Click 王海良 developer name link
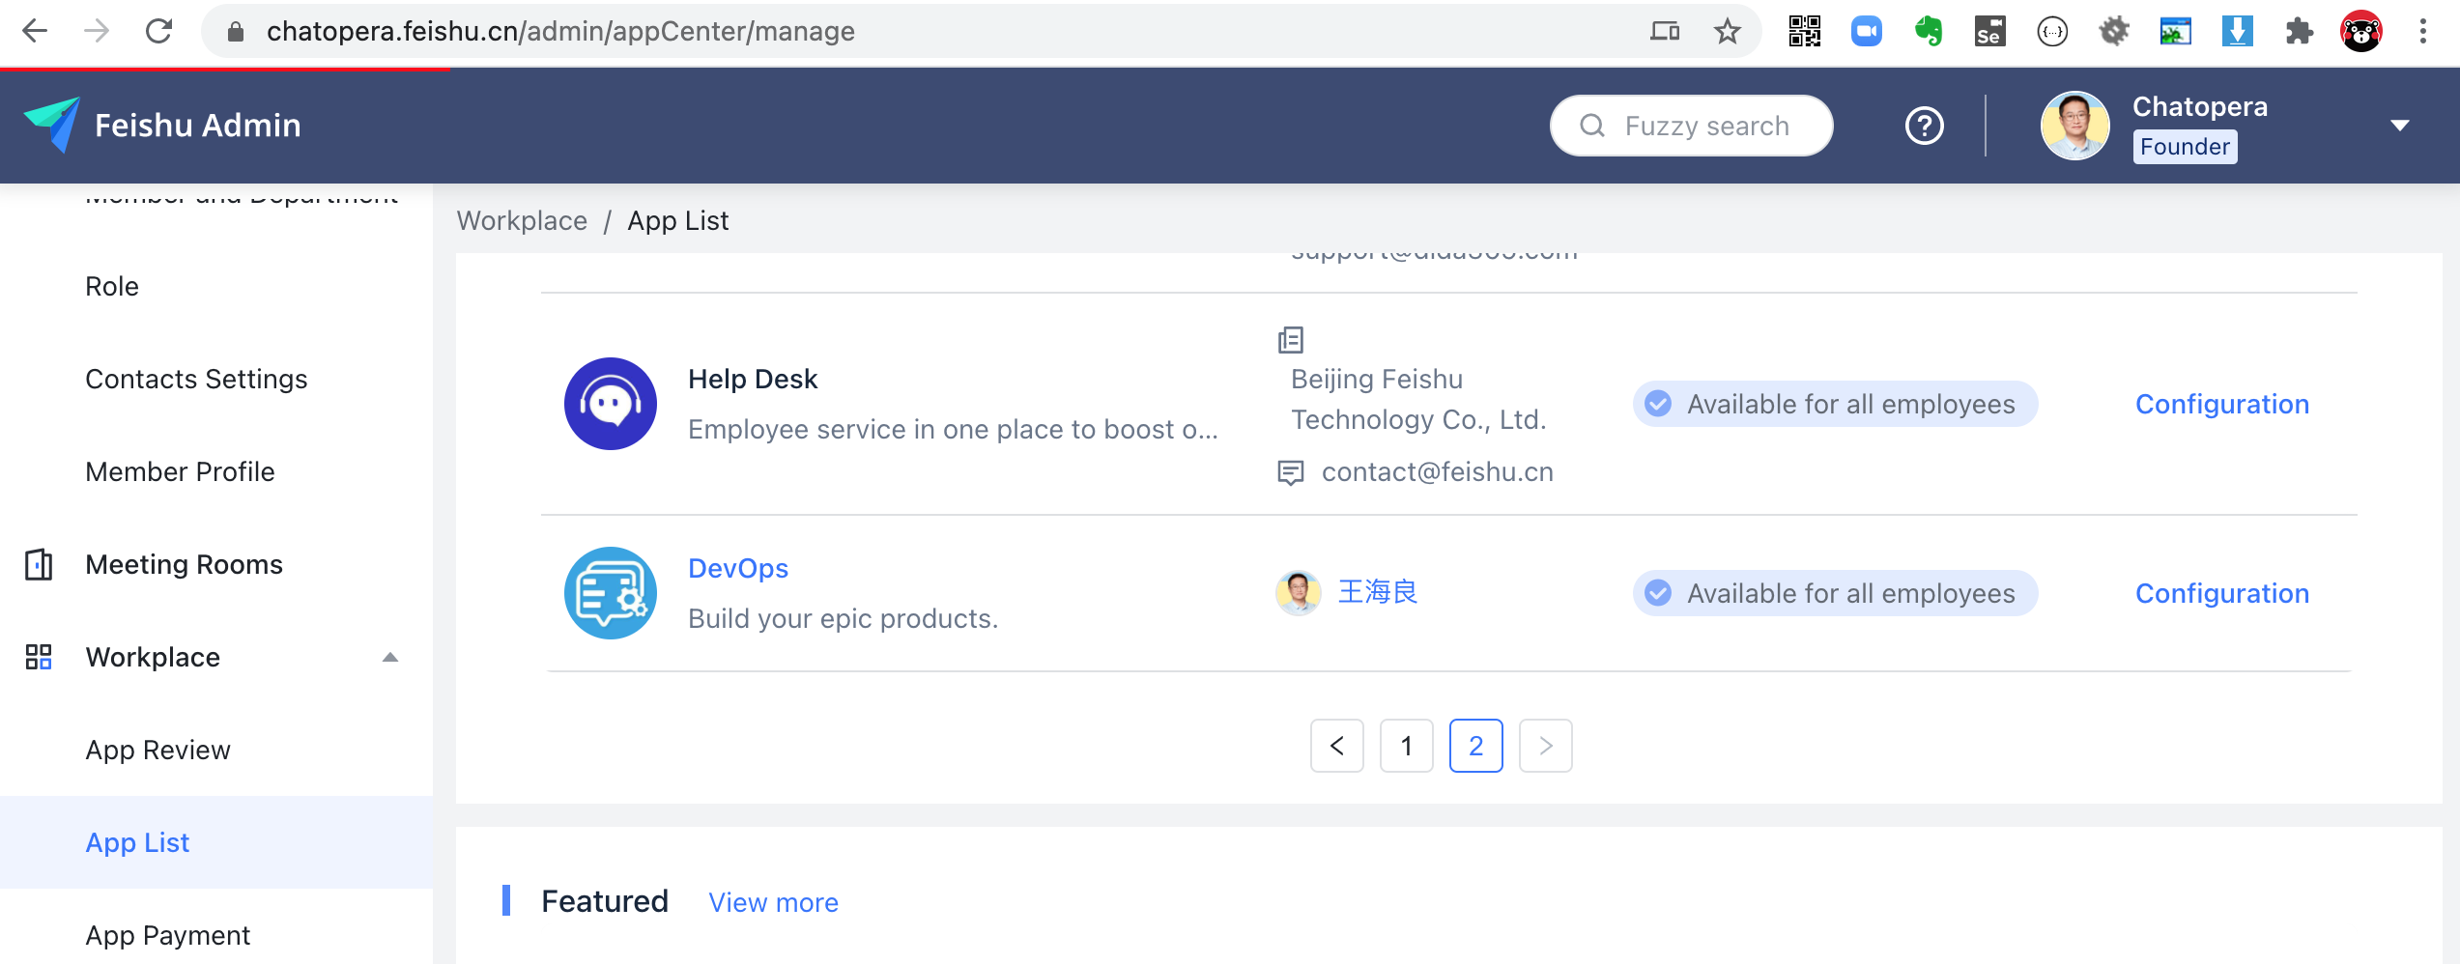The width and height of the screenshot is (2460, 964). click(x=1376, y=592)
